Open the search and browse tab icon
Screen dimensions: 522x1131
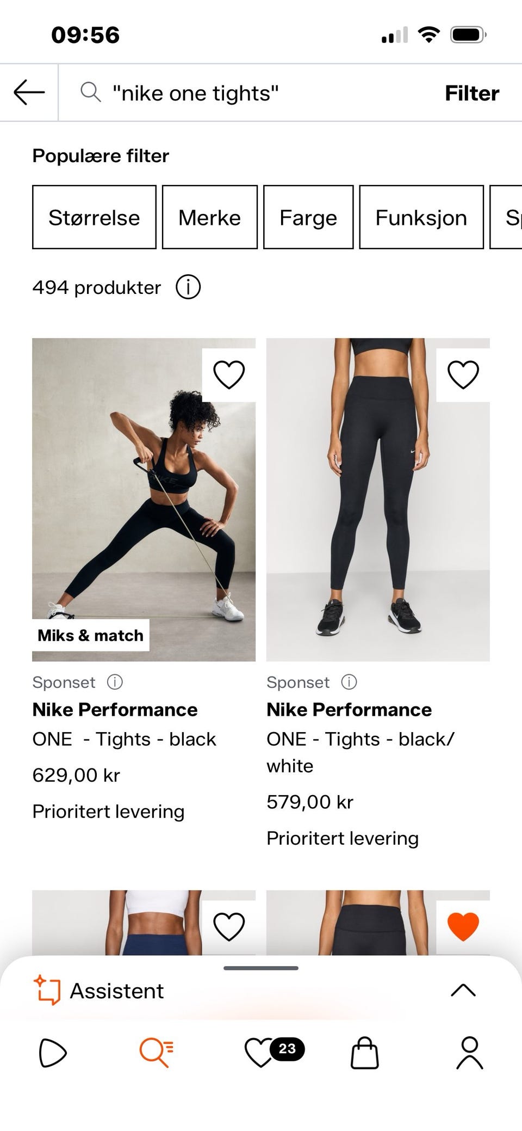click(x=157, y=1052)
